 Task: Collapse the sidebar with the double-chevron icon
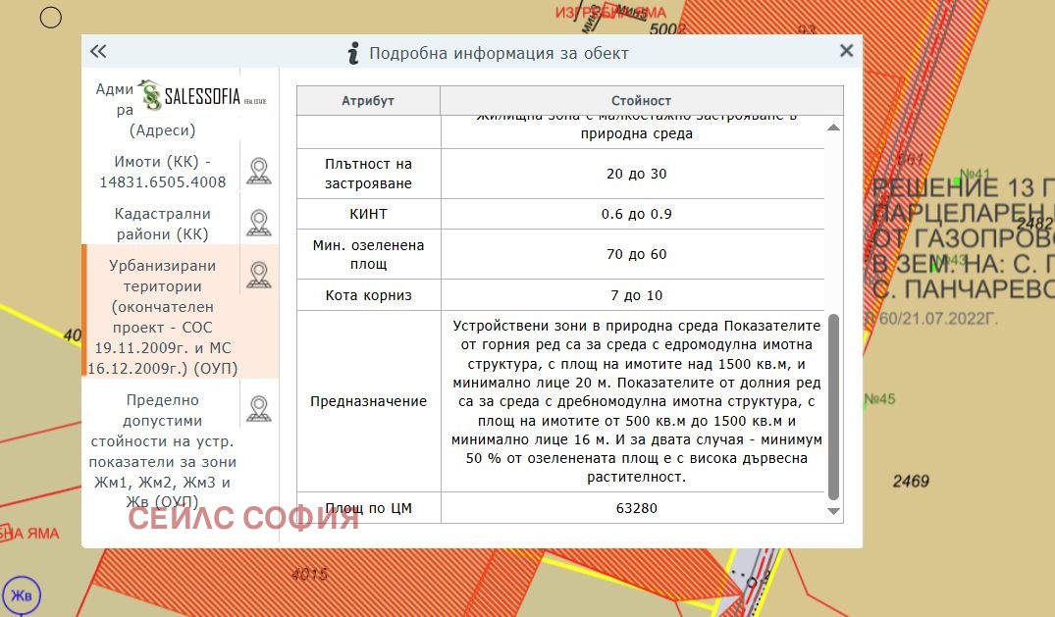98,52
